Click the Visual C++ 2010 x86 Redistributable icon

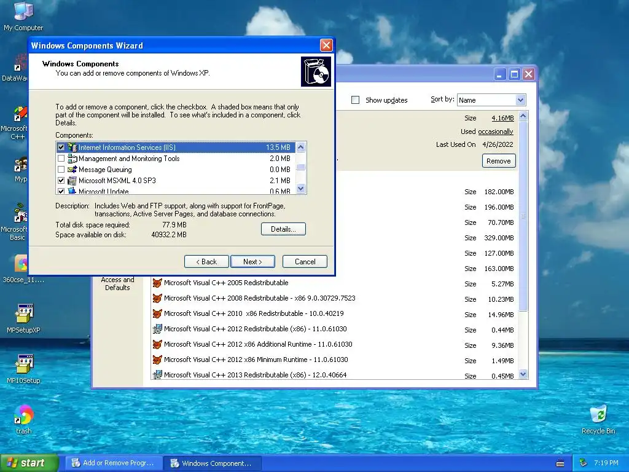157,313
